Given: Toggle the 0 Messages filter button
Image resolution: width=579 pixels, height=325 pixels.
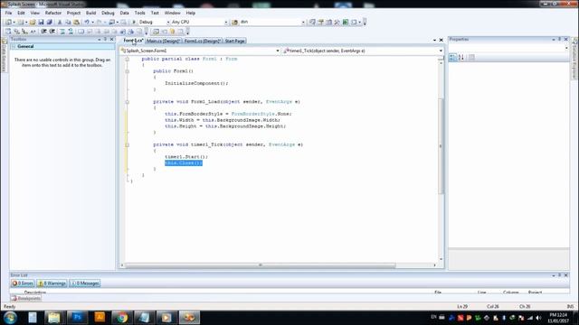Looking at the screenshot, I should tap(84, 283).
